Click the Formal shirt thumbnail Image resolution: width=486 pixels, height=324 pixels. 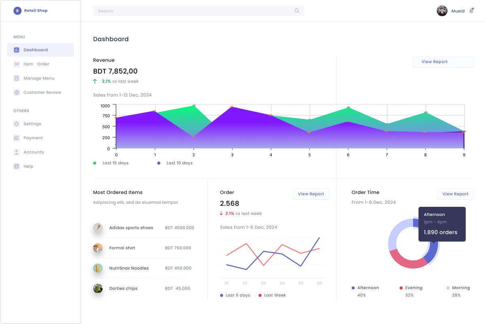(x=98, y=248)
